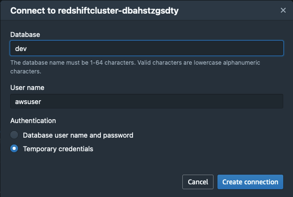Click the cluster name in dialog header
The height and width of the screenshot is (197, 293).
[x=118, y=10]
